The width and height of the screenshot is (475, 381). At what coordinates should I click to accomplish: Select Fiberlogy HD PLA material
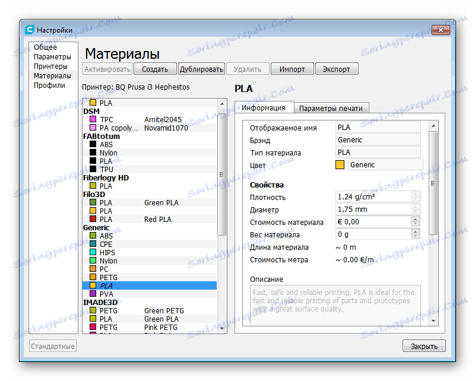pos(150,186)
